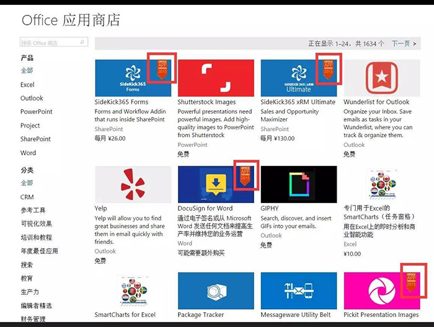Click the search magnifier icon

pos(82,42)
